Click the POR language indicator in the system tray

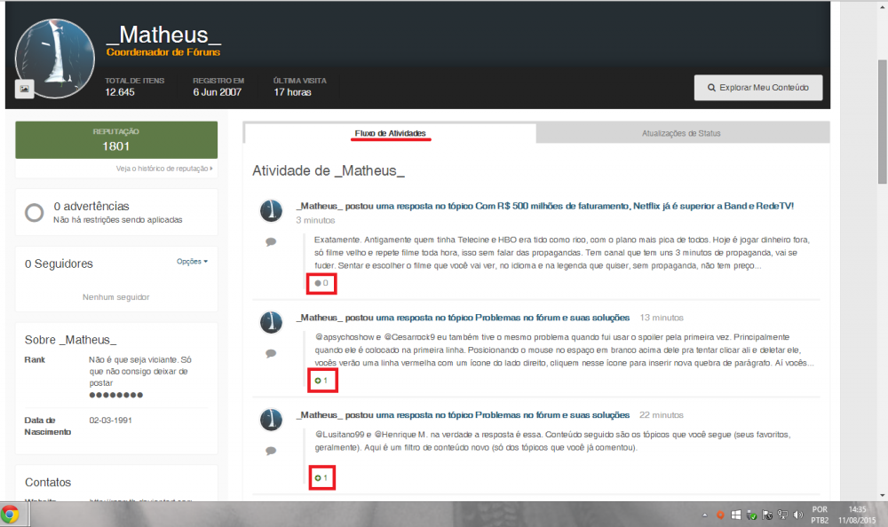(820, 509)
